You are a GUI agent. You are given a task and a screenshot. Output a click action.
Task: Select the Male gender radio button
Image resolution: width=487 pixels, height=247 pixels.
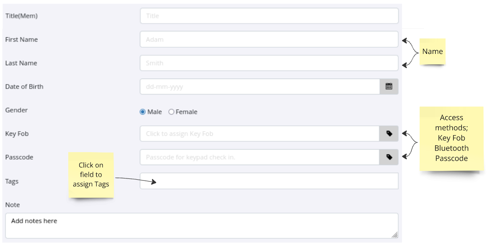(x=143, y=112)
